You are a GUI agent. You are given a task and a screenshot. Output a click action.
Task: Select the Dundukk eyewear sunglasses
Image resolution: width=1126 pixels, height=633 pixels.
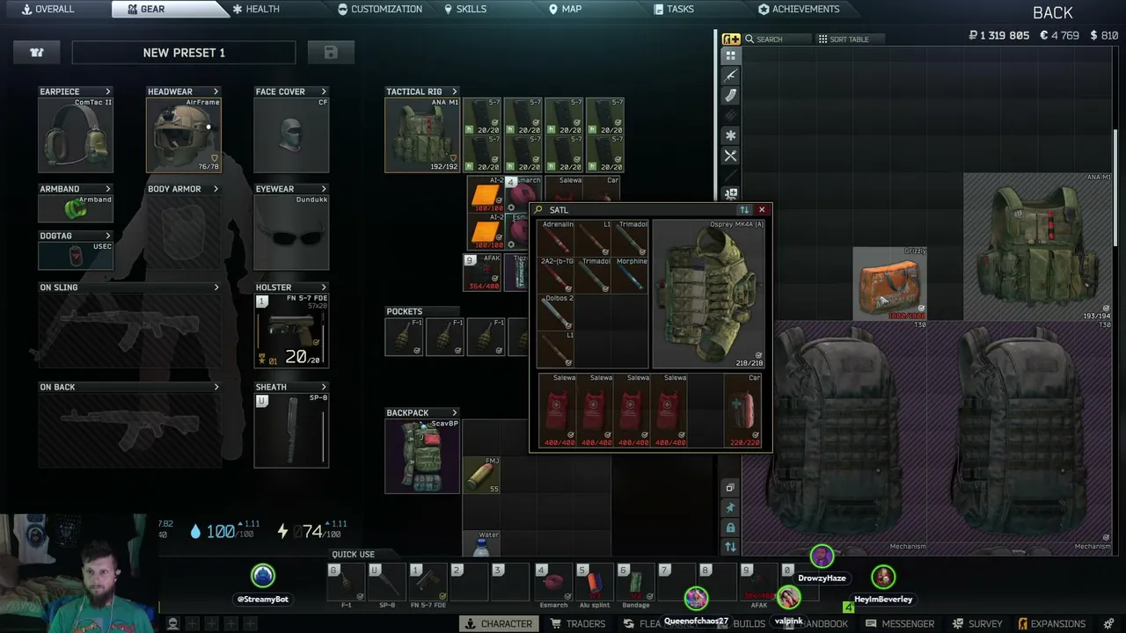point(291,232)
